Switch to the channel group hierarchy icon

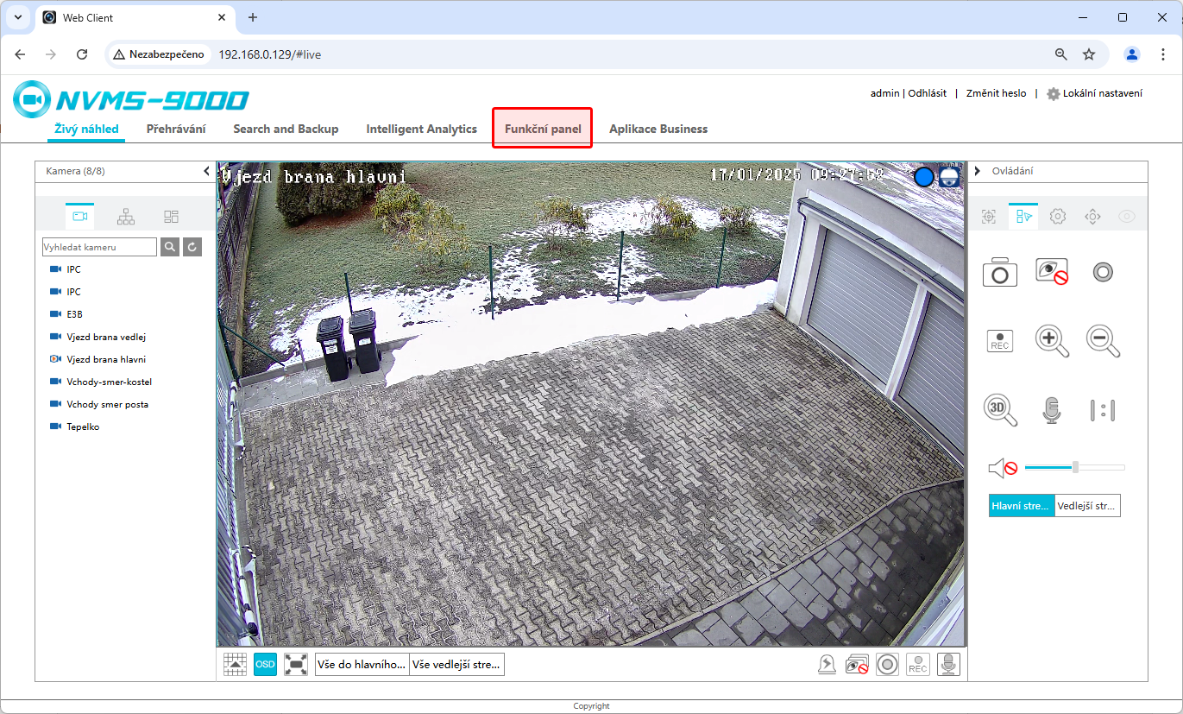126,216
